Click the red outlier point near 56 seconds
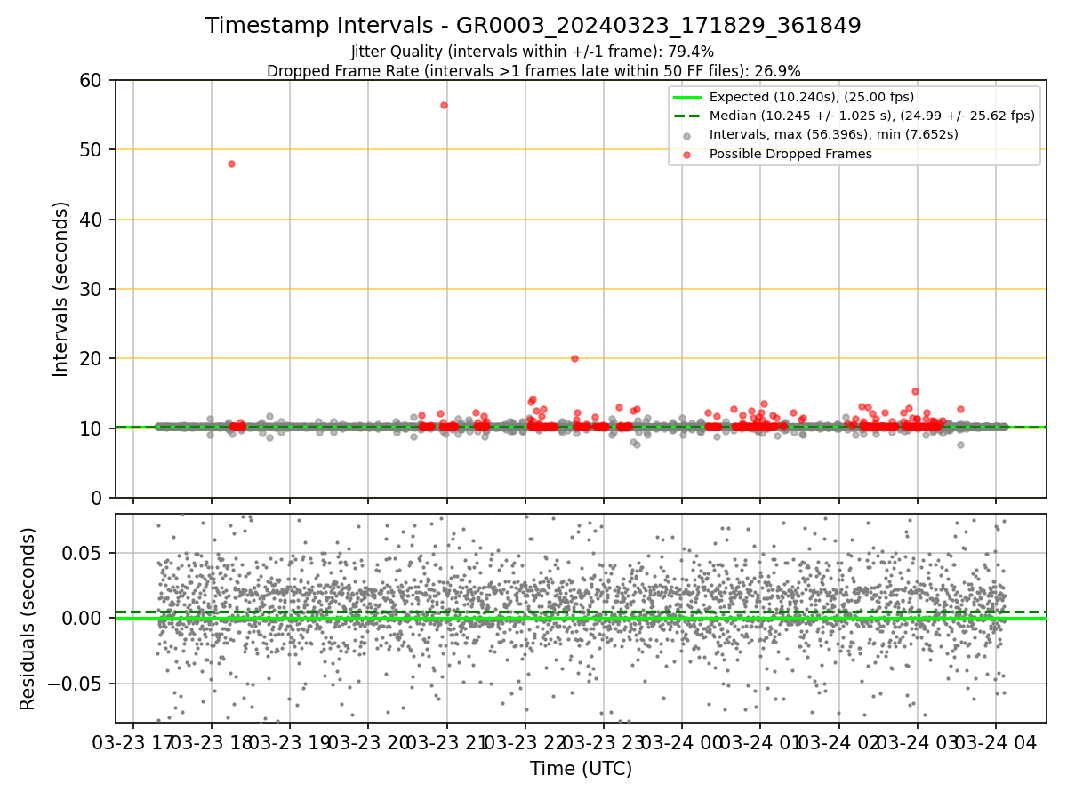This screenshot has width=1067, height=800. 444,105
